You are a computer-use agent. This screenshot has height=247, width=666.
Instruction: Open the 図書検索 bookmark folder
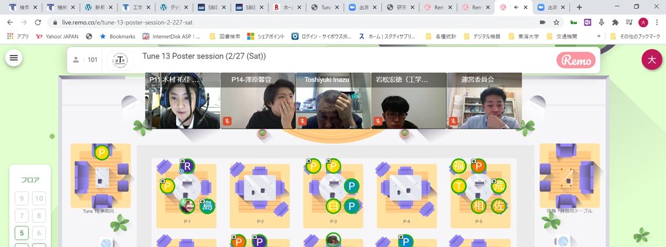pyautogui.click(x=225, y=36)
